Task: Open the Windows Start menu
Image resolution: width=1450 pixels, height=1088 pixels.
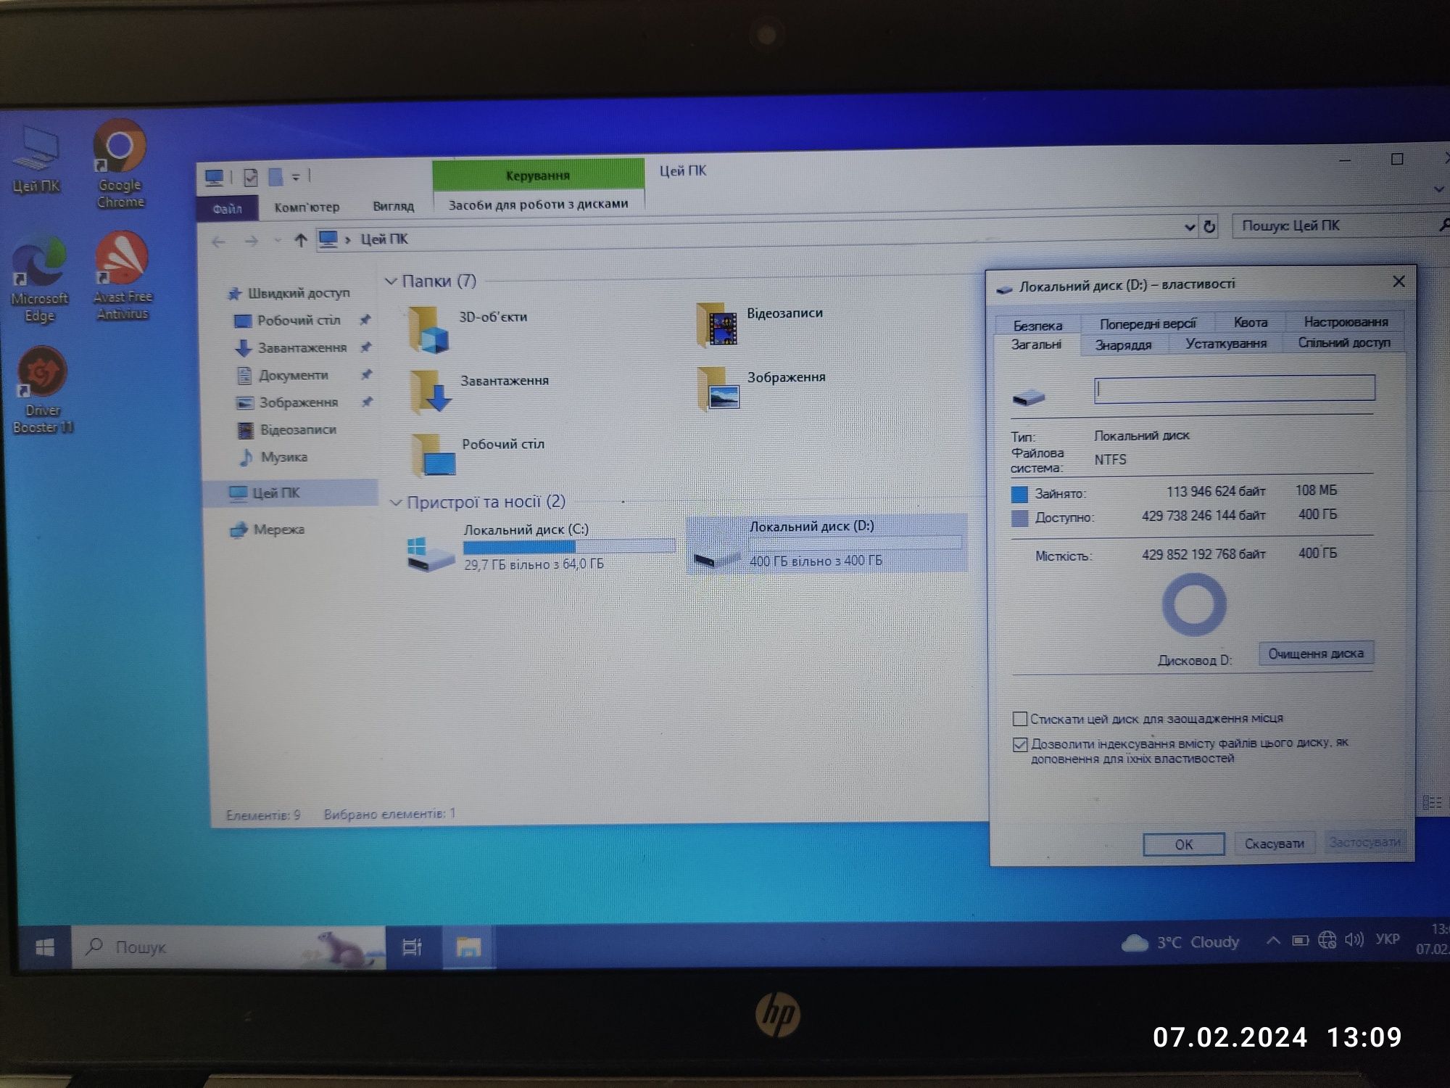Action: click(x=45, y=947)
